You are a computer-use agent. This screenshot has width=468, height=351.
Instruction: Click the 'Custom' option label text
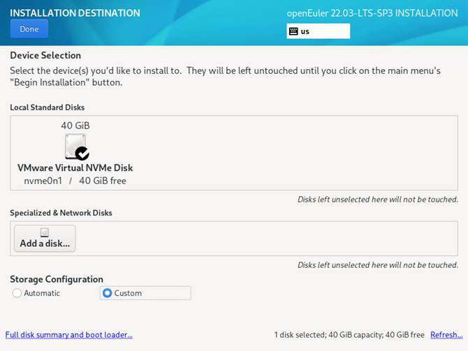[x=128, y=293]
